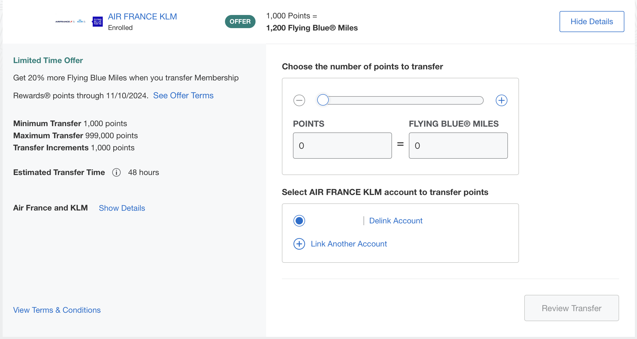Open View Terms & Conditions link
637x339 pixels.
[57, 310]
